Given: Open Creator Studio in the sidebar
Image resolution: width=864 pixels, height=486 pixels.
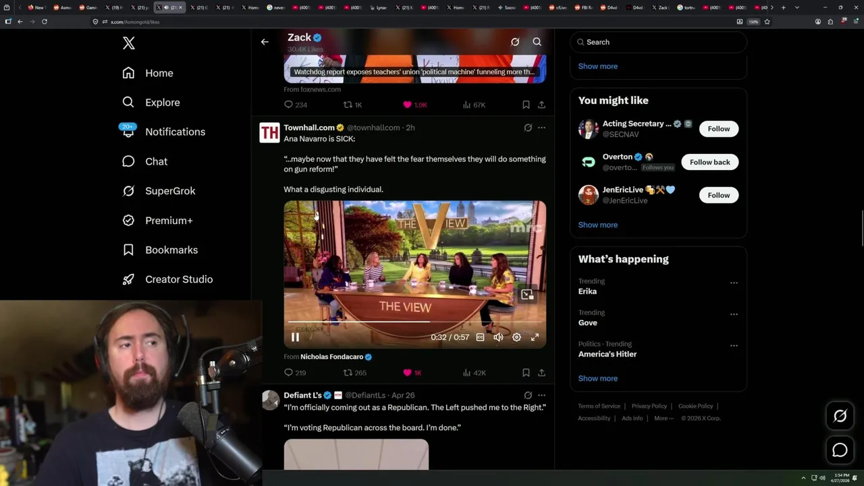Looking at the screenshot, I should click(167, 279).
